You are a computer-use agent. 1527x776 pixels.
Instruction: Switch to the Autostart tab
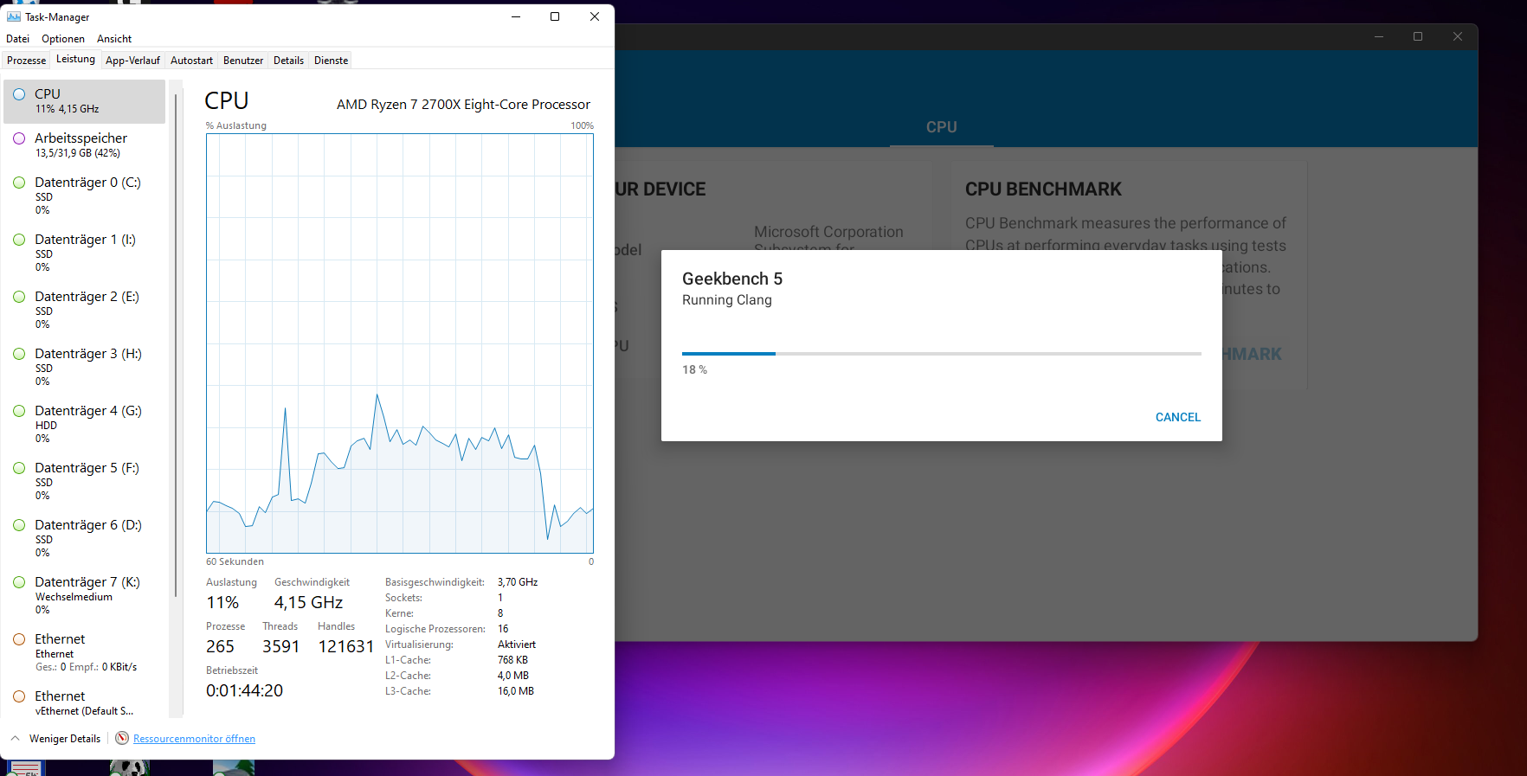pos(191,61)
